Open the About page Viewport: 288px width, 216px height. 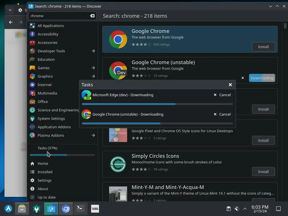(62, 189)
